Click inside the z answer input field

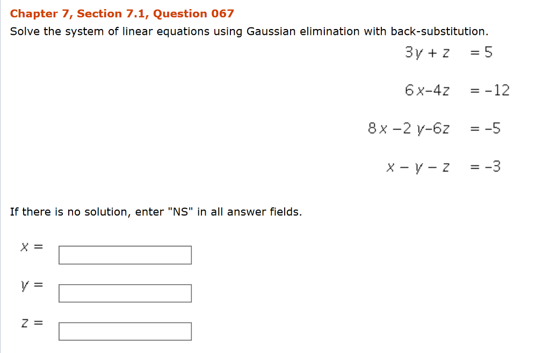pyautogui.click(x=125, y=330)
